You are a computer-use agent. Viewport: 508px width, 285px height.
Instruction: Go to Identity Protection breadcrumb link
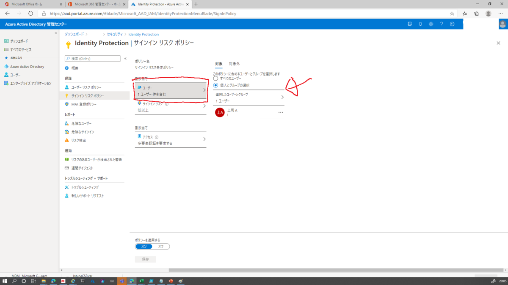pyautogui.click(x=144, y=34)
